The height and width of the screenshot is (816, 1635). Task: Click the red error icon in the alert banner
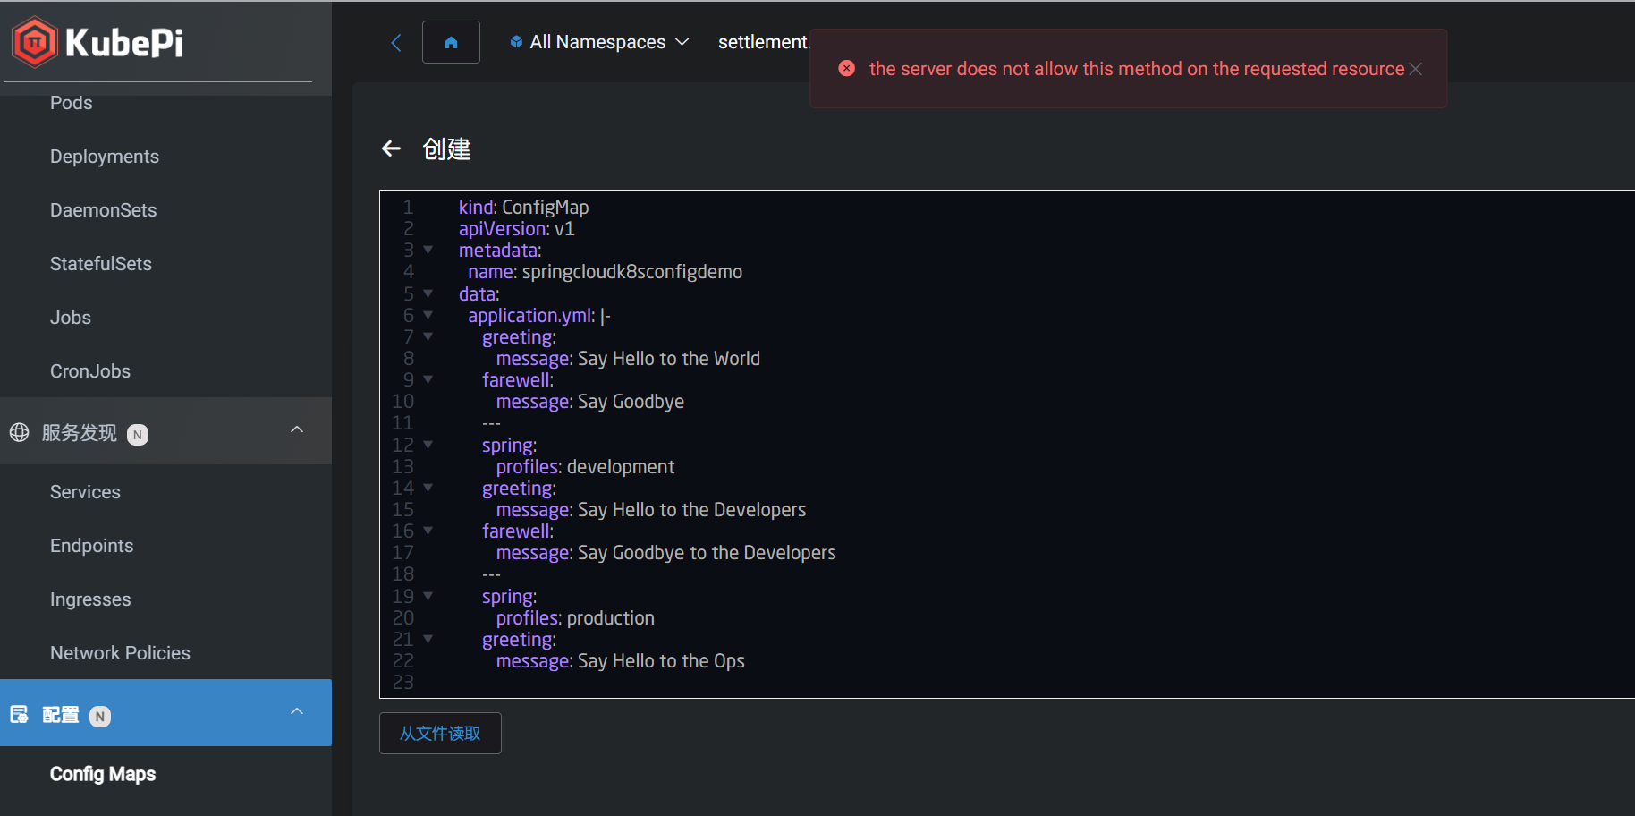pyautogui.click(x=846, y=68)
